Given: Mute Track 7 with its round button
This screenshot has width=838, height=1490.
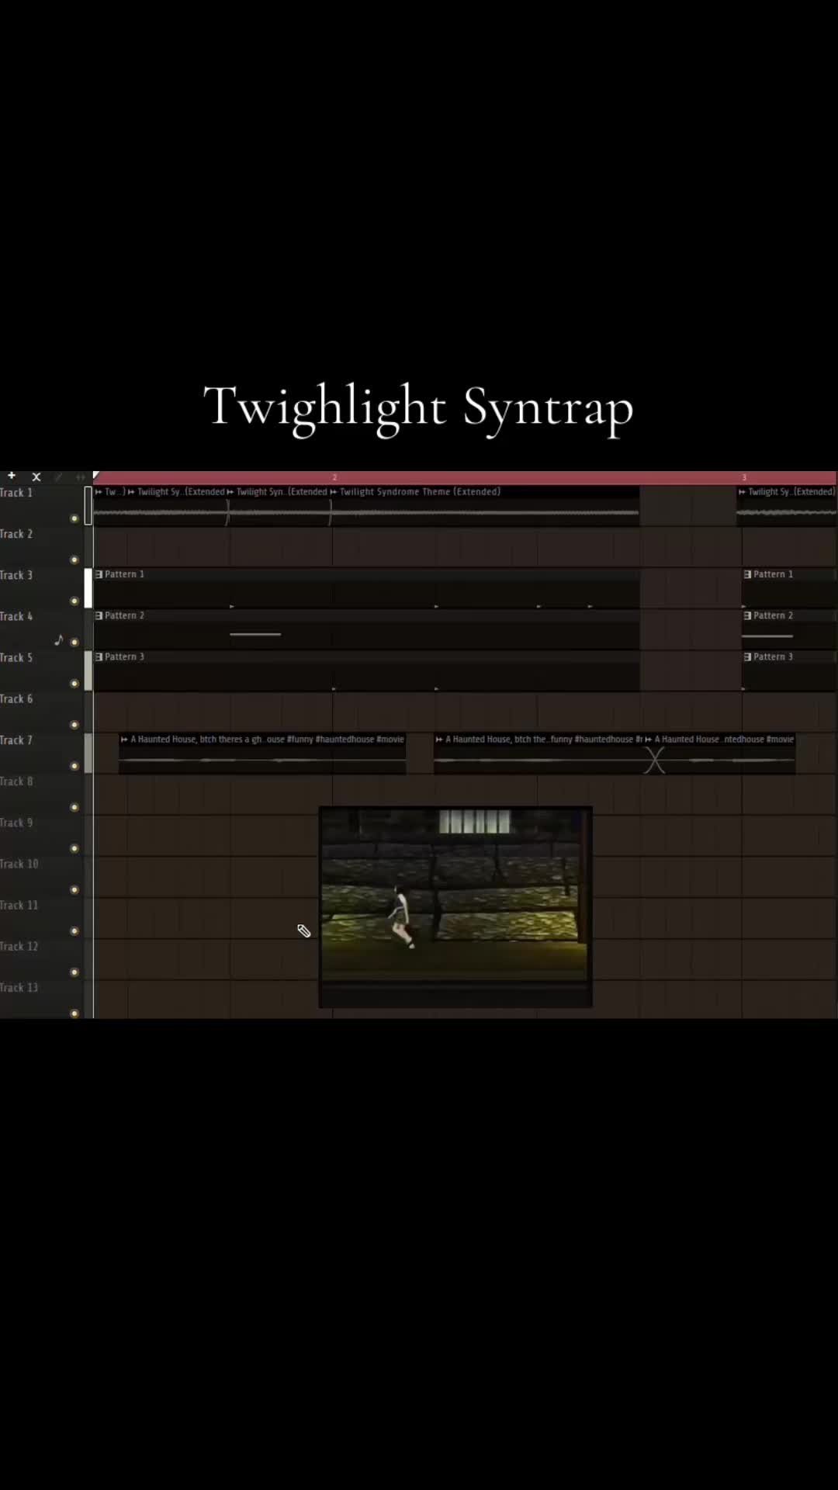Looking at the screenshot, I should coord(74,766).
